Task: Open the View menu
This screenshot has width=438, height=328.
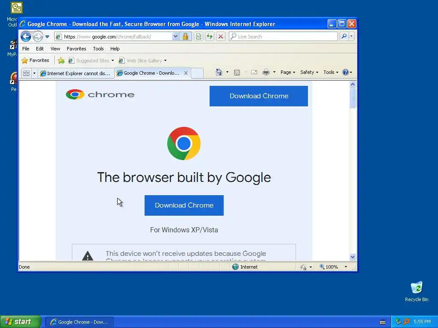Action: click(55, 49)
